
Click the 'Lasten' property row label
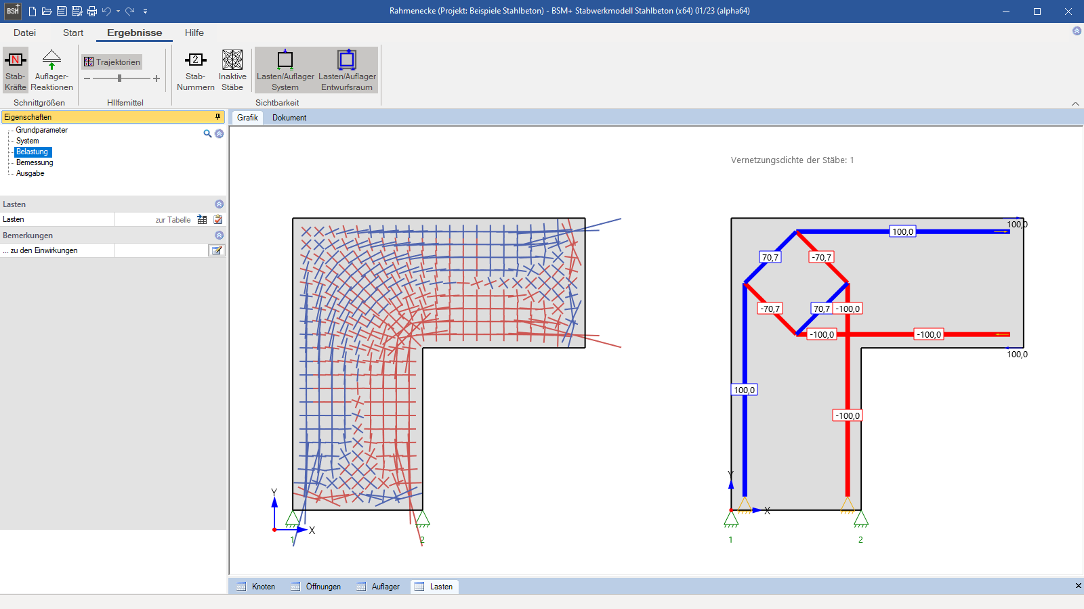click(14, 219)
